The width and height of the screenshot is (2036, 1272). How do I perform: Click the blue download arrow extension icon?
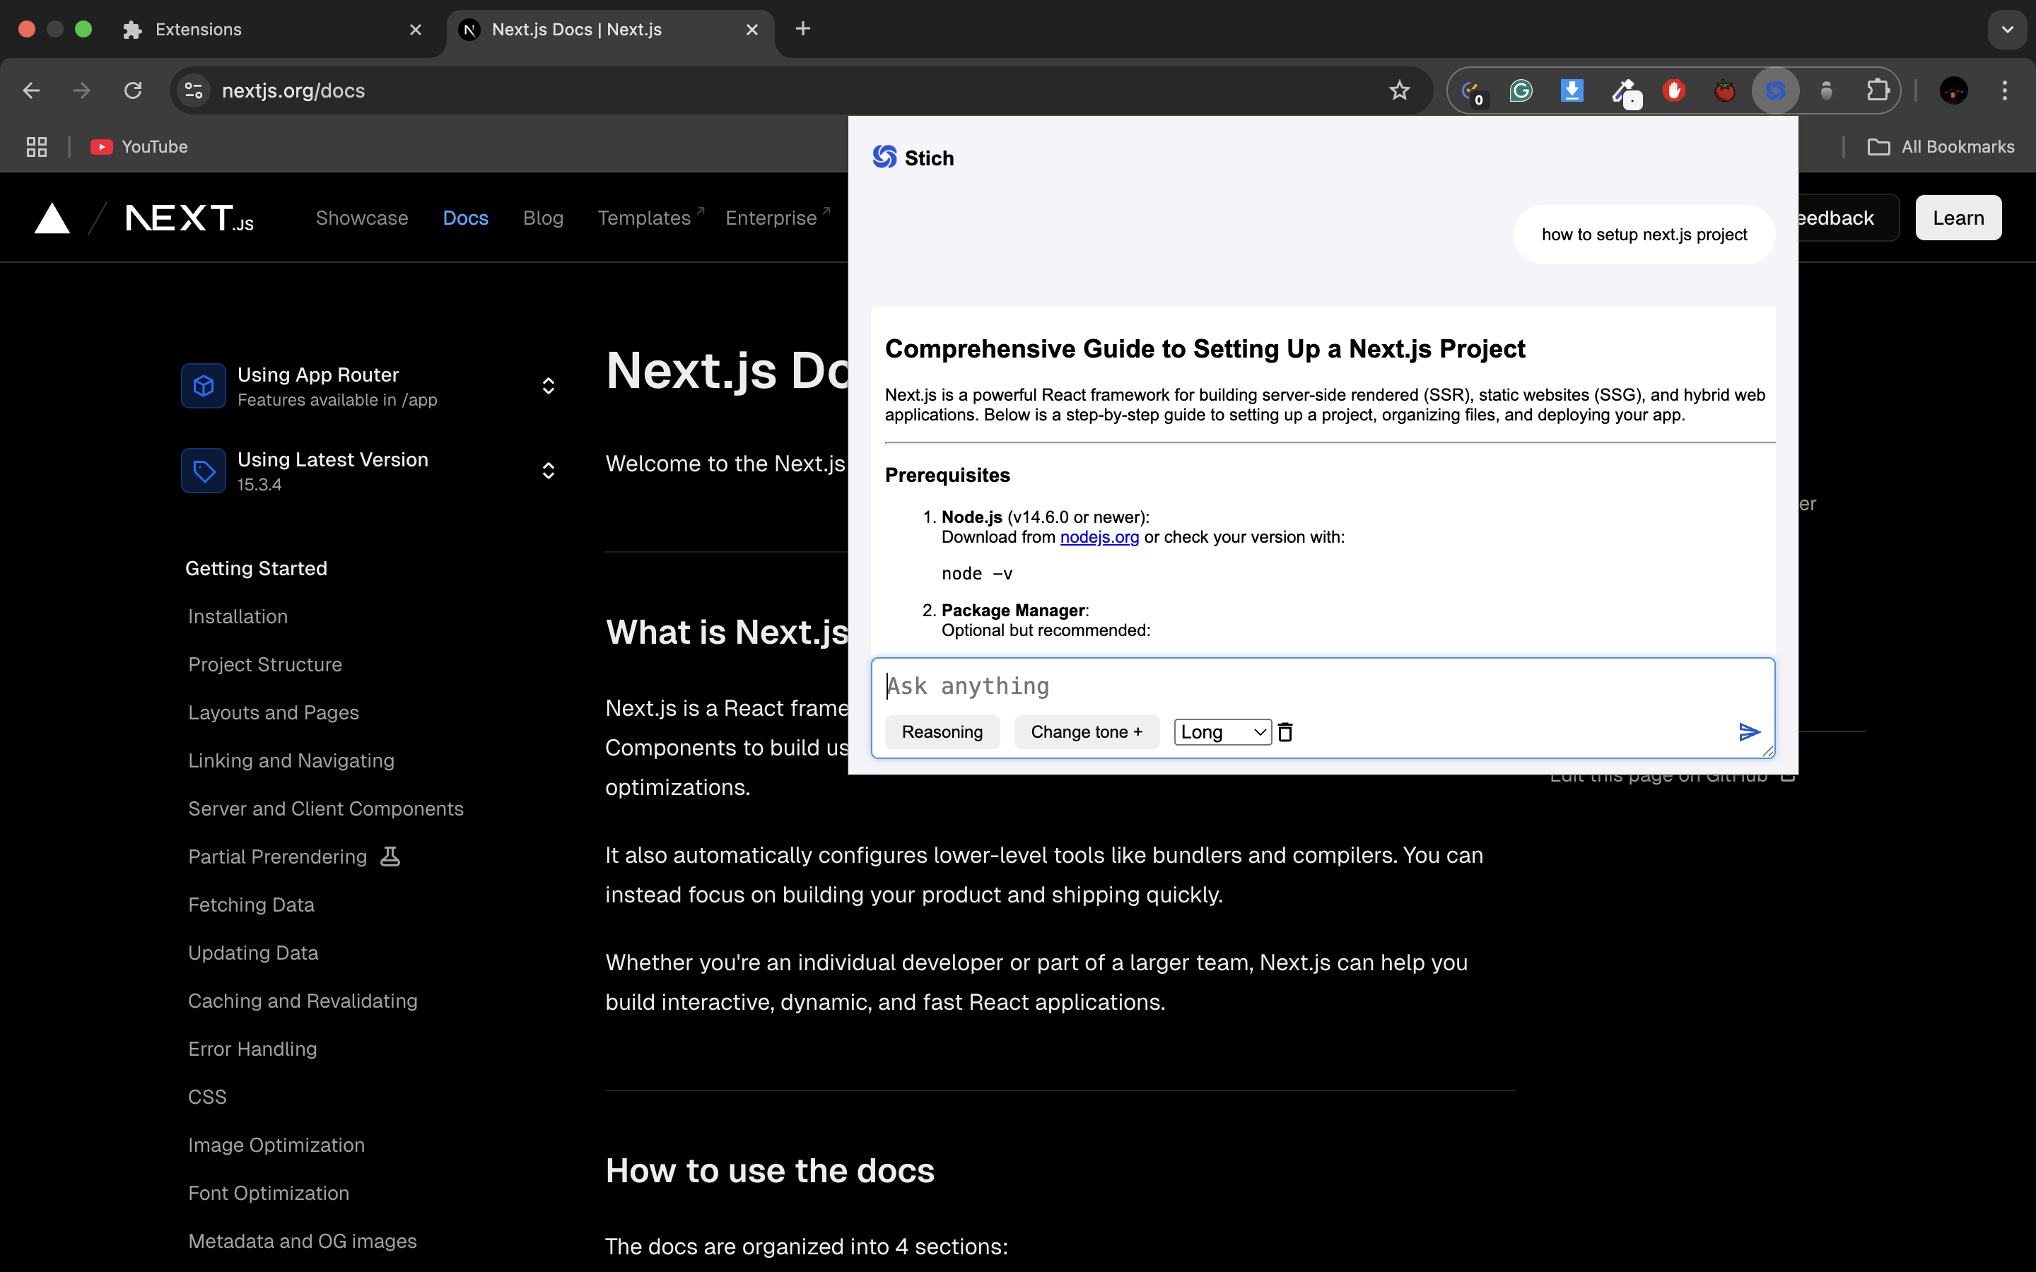1572,90
